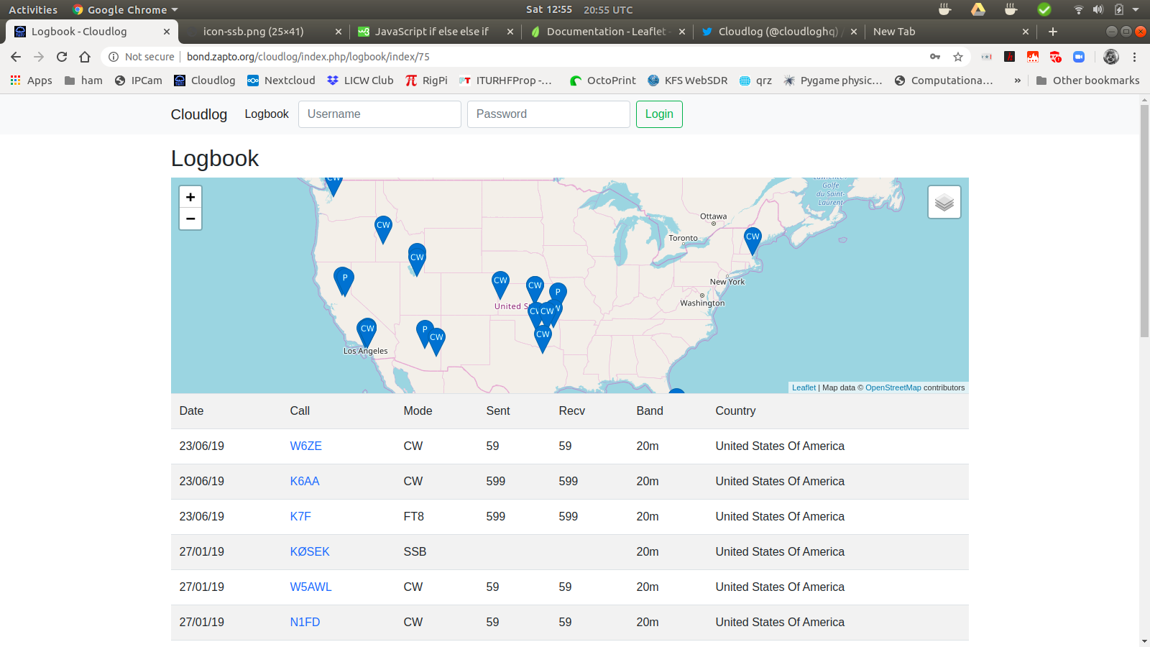Go back with browser back arrow
The width and height of the screenshot is (1150, 647).
click(x=16, y=57)
